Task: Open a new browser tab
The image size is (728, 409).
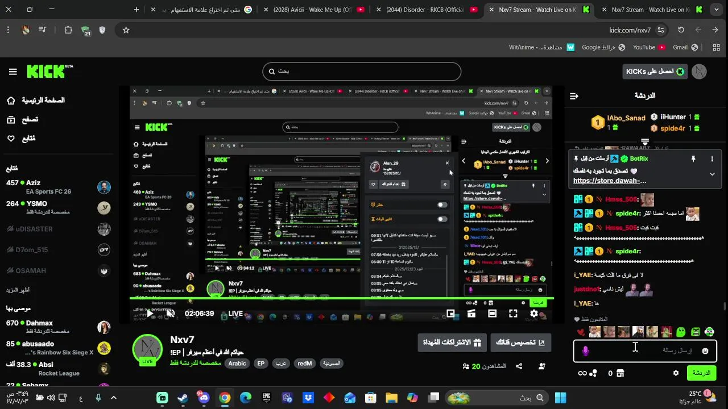Action: (x=136, y=10)
